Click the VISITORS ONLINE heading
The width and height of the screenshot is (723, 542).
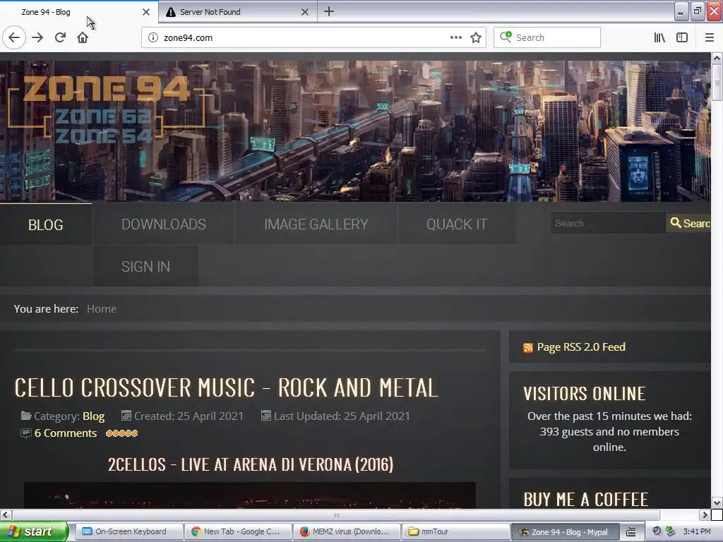584,394
